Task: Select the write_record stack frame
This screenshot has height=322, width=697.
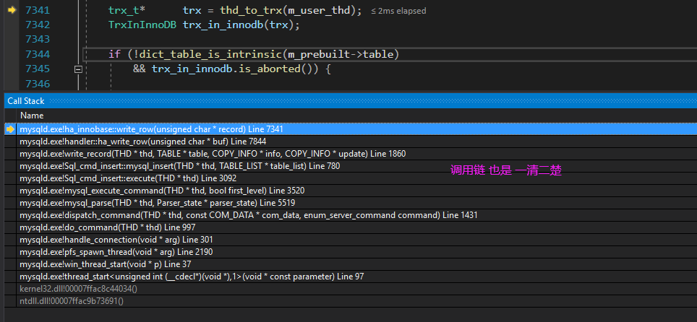Action: [213, 154]
